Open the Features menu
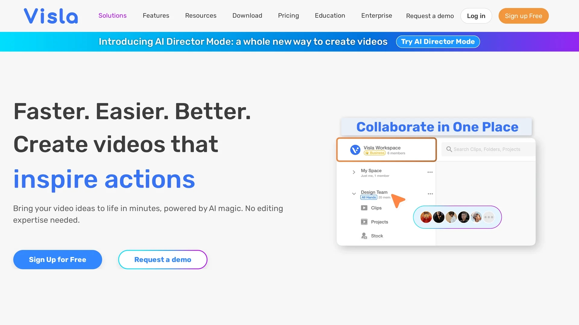 tap(156, 16)
